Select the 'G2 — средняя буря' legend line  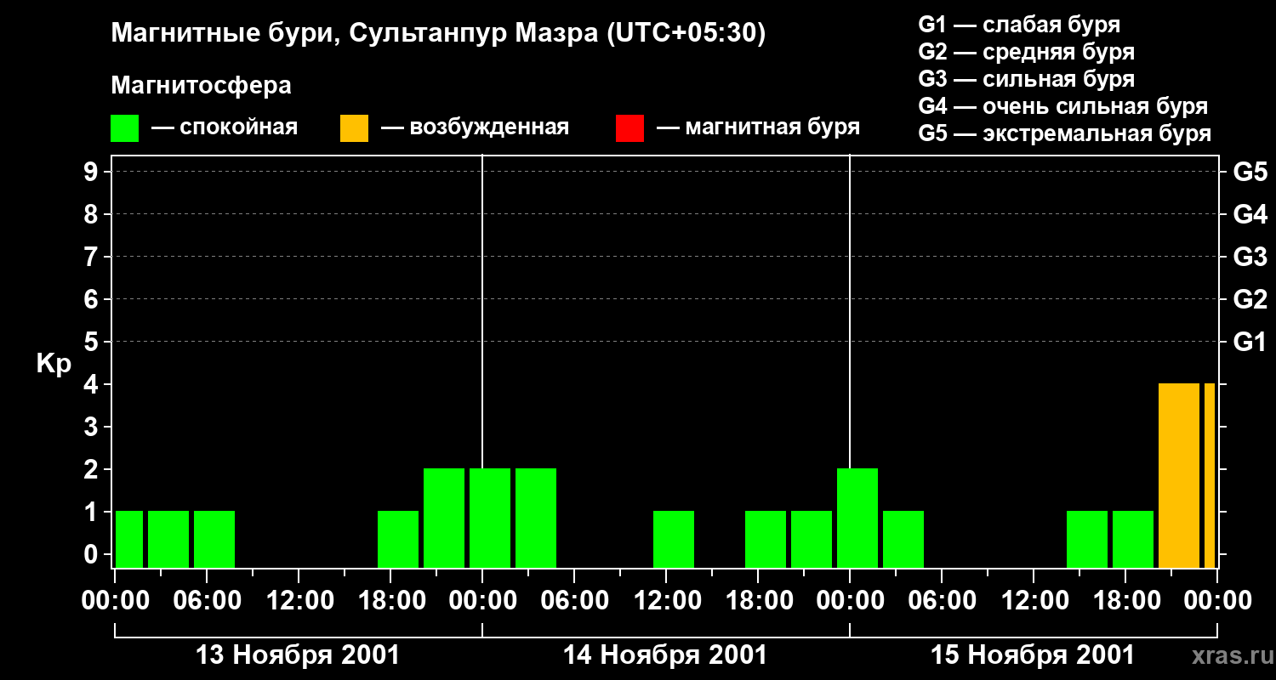point(1027,52)
